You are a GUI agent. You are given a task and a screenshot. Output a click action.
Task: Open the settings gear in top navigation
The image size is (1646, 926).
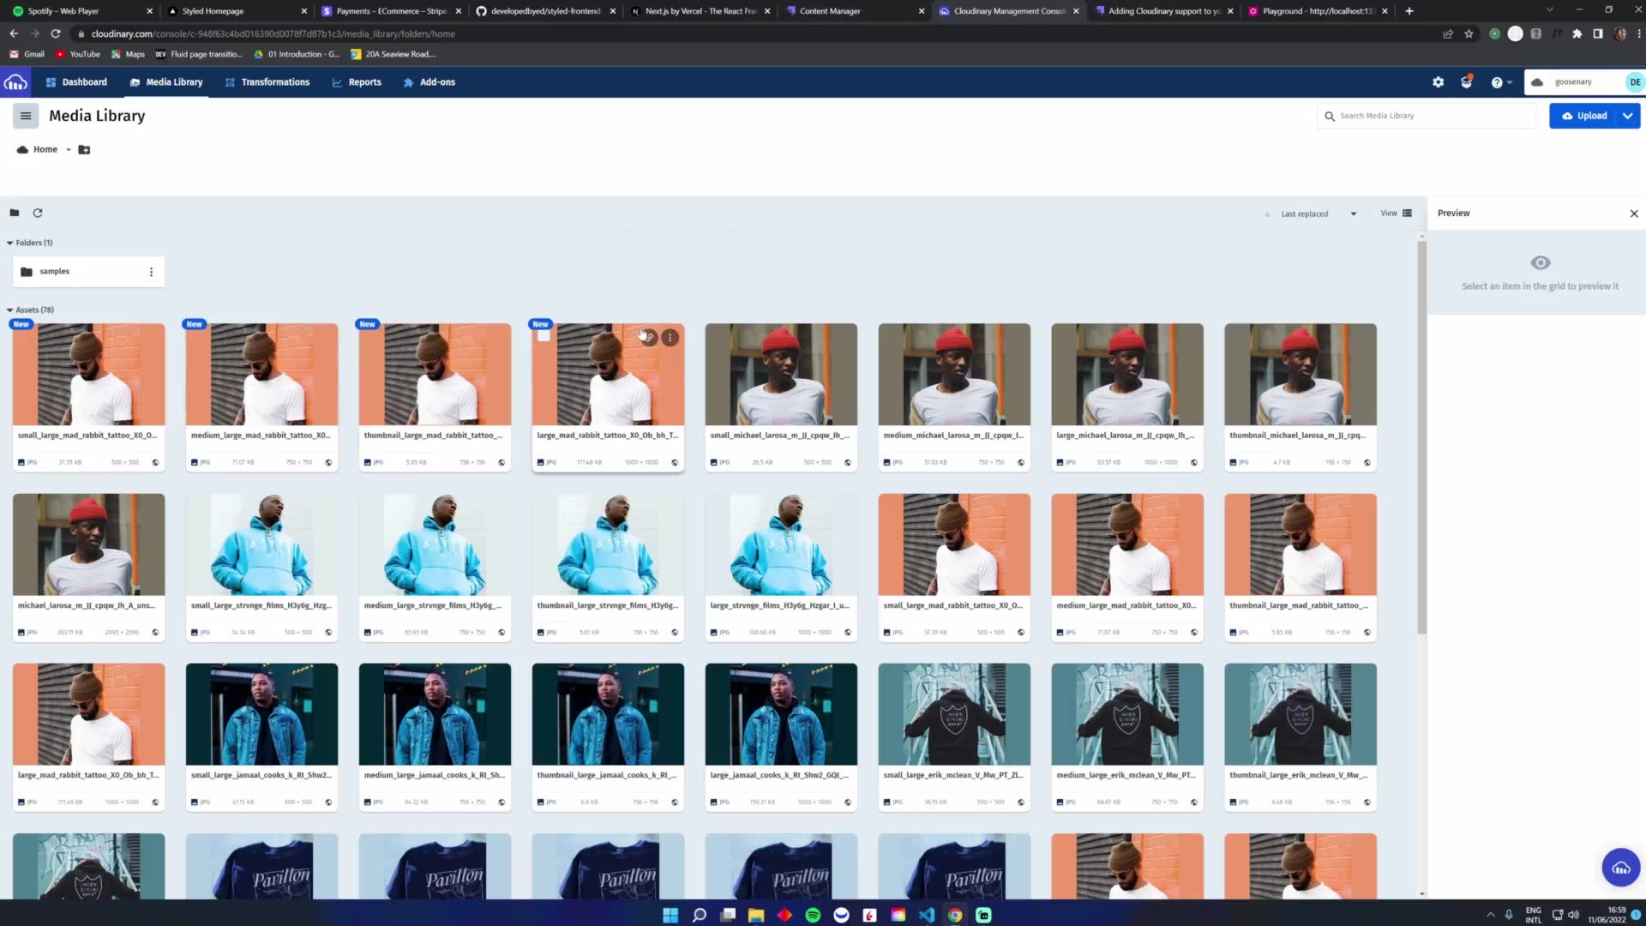[x=1438, y=82]
